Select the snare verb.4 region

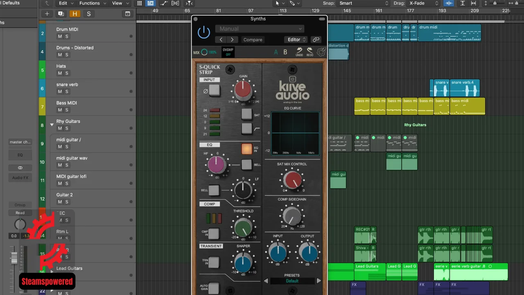pos(465,88)
